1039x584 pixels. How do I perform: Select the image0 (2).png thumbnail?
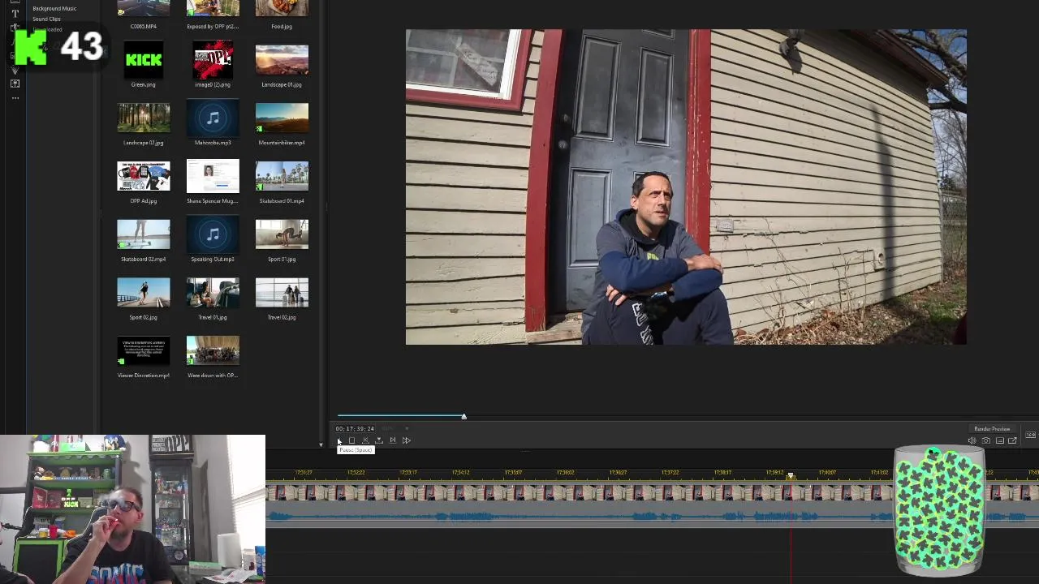(x=213, y=60)
